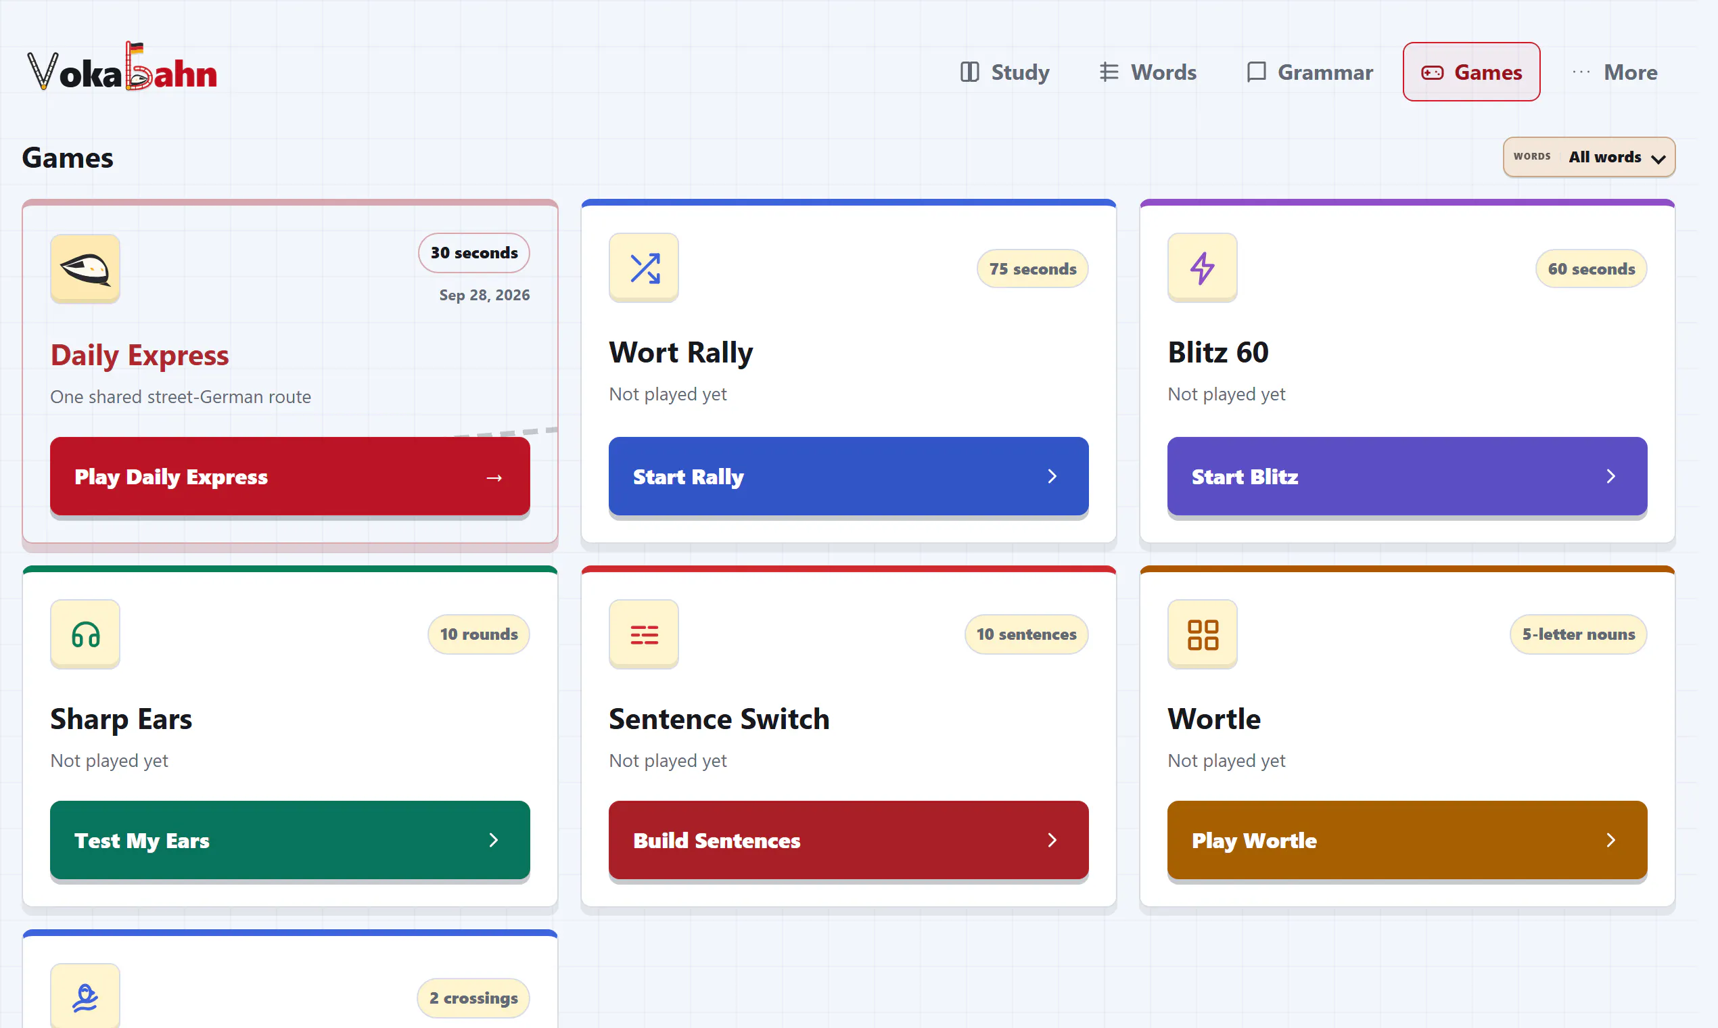Click Play Daily Express button

click(289, 477)
